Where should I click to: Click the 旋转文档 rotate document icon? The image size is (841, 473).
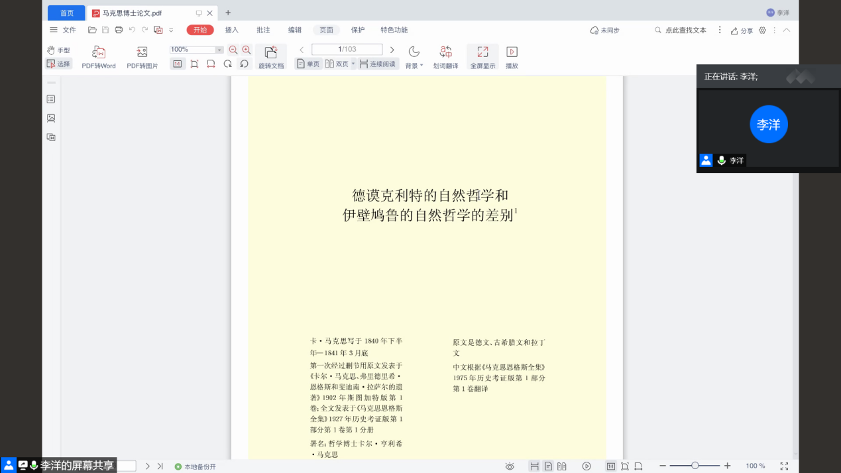(270, 53)
